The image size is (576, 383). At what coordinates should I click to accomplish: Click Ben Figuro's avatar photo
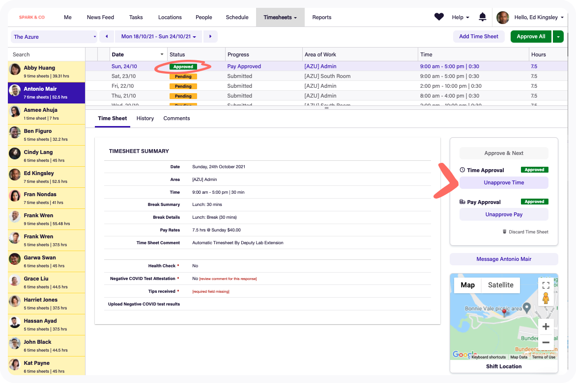tap(15, 133)
